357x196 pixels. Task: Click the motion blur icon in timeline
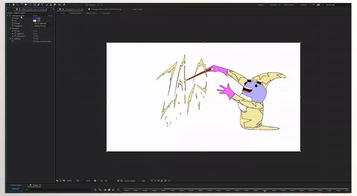(x=113, y=190)
